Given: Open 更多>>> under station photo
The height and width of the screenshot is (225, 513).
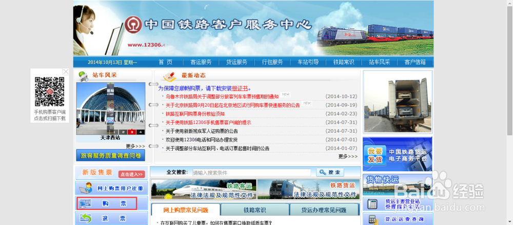Looking at the screenshot, I should tap(135, 146).
